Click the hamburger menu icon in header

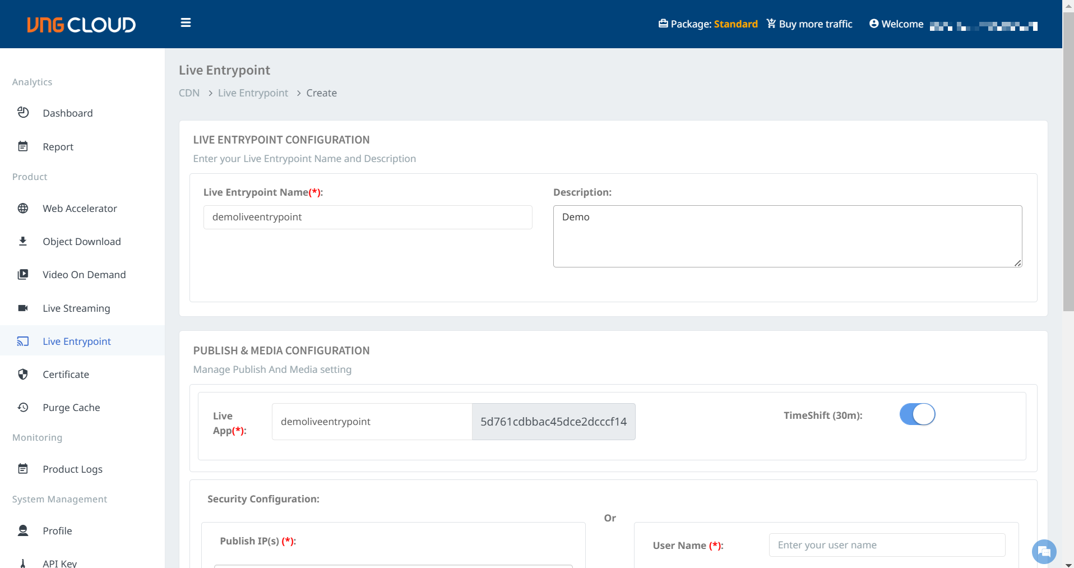pos(186,23)
